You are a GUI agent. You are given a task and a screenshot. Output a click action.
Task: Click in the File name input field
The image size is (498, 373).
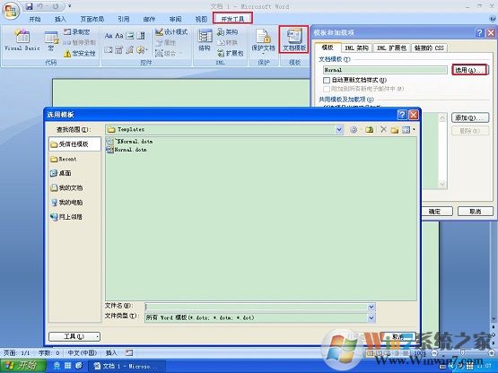[x=256, y=307]
